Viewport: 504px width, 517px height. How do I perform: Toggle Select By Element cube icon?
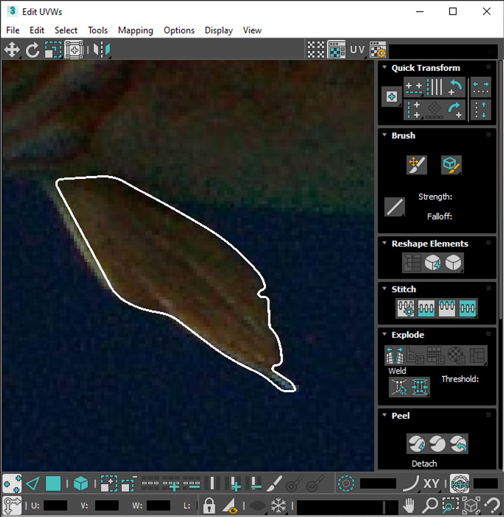coord(81,483)
